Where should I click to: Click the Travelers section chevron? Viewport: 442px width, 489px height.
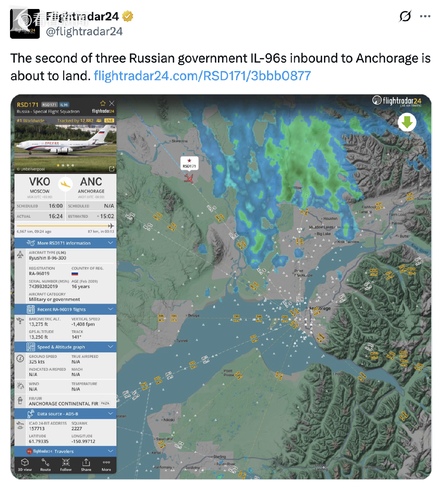[x=110, y=451]
